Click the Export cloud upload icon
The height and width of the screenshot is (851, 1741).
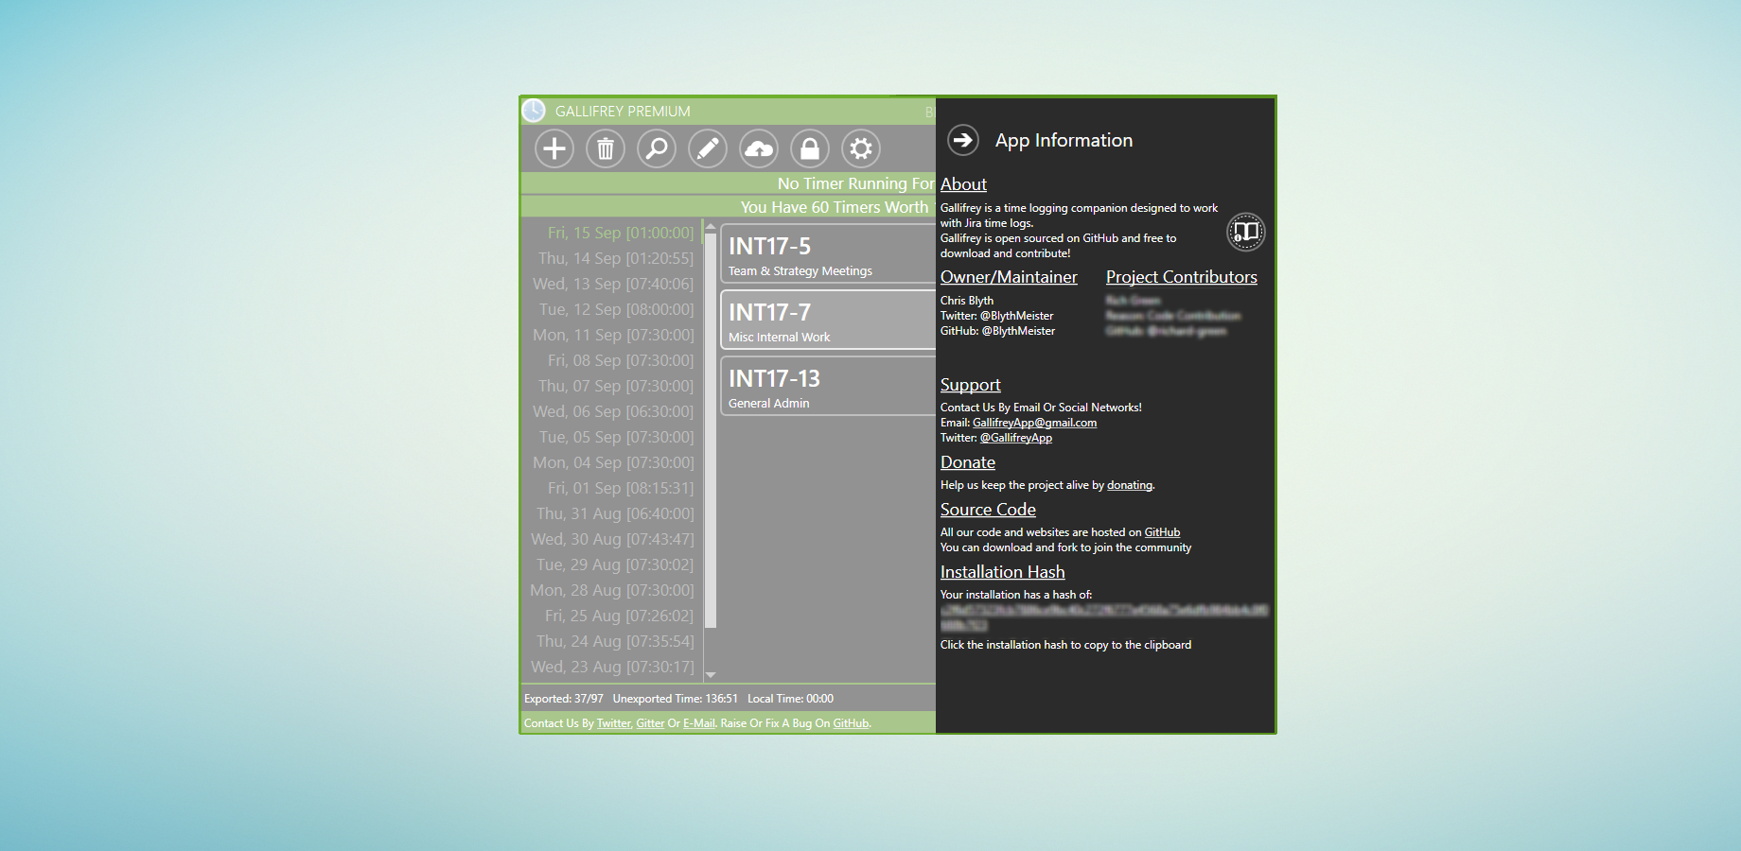coord(759,148)
